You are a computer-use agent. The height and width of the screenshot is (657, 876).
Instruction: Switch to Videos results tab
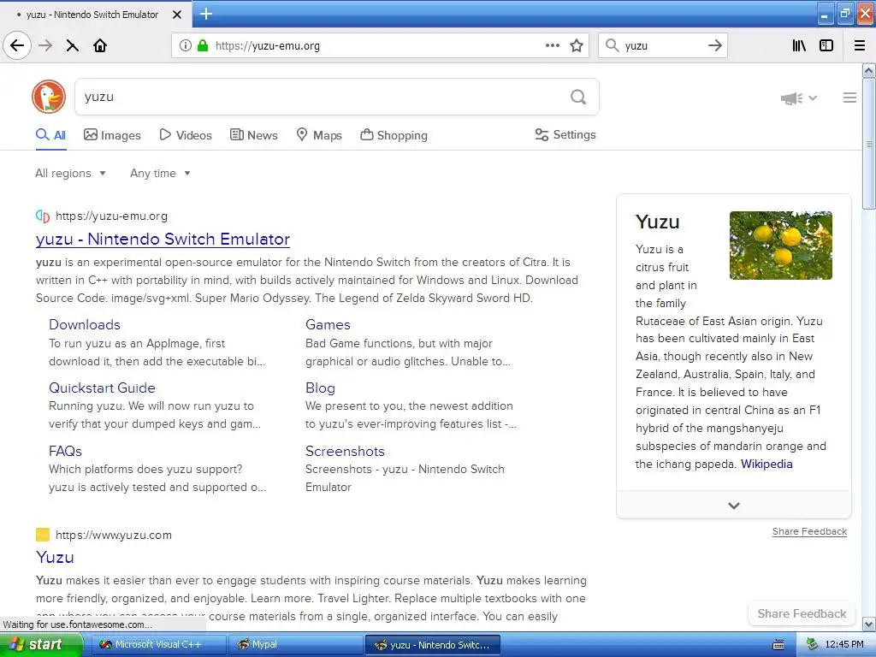[186, 135]
